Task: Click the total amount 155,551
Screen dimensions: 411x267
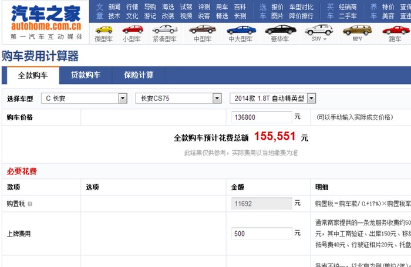Action: pos(275,136)
